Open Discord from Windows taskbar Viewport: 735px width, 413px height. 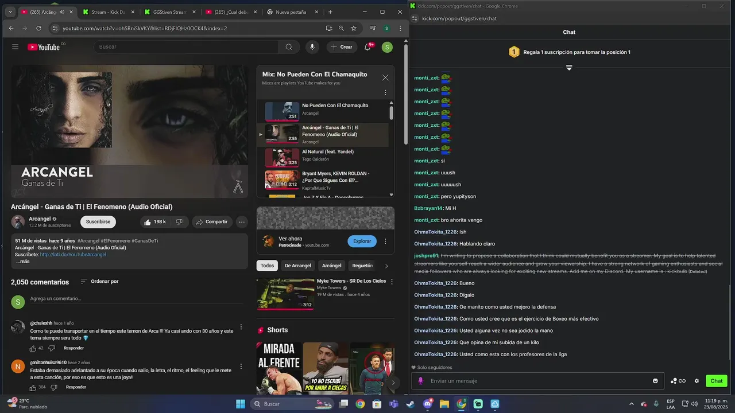pyautogui.click(x=427, y=404)
